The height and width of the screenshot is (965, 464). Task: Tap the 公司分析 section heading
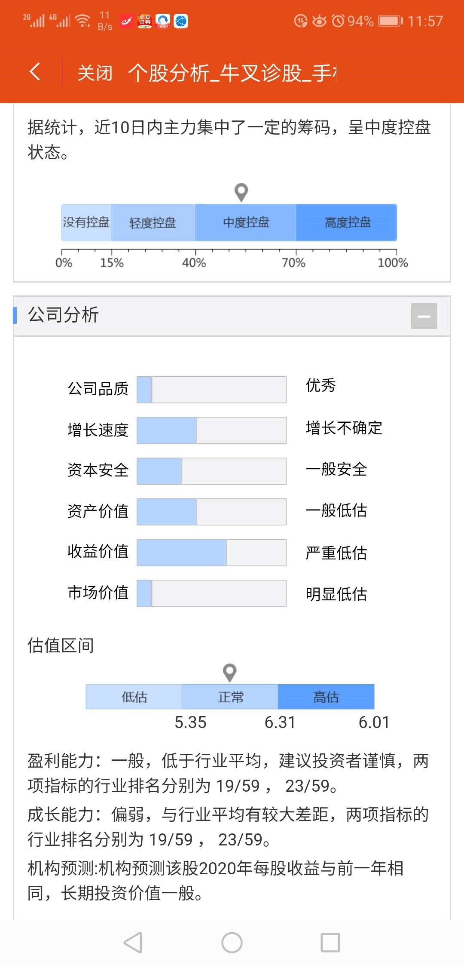pos(64,315)
